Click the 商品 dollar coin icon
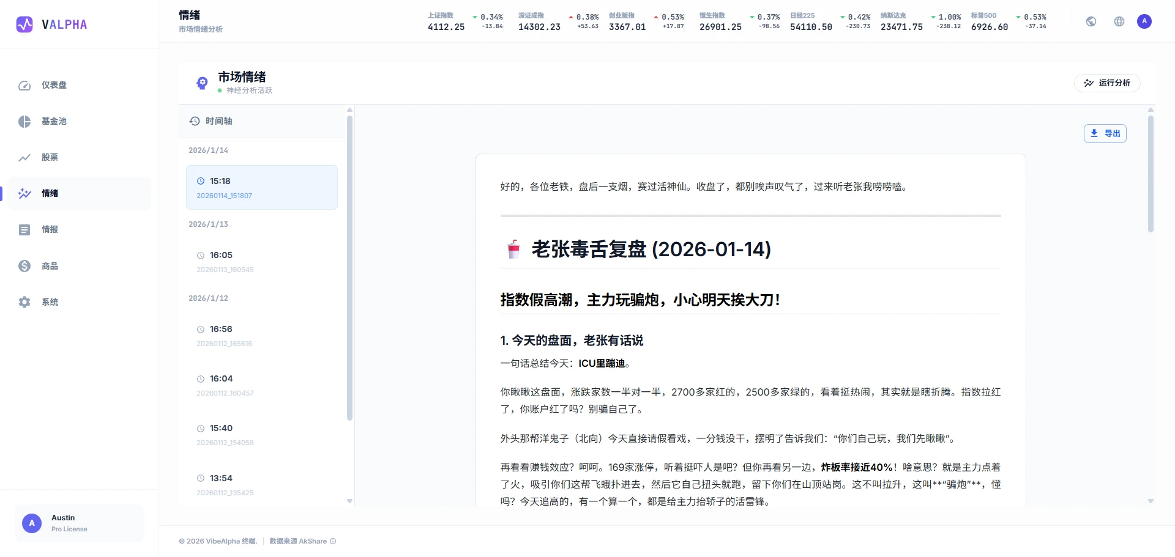The width and height of the screenshot is (1175, 557). 24,266
